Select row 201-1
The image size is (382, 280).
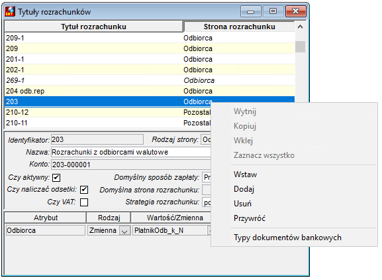pyautogui.click(x=150, y=59)
